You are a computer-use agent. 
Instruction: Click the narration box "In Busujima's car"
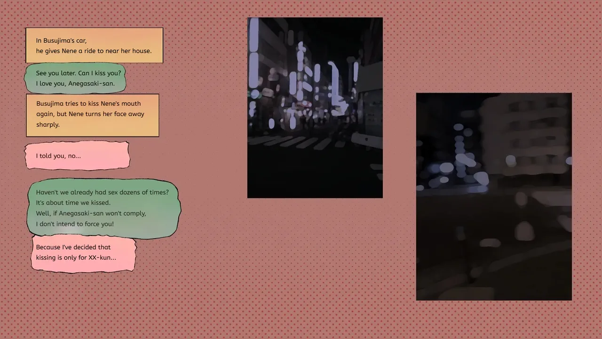[94, 46]
